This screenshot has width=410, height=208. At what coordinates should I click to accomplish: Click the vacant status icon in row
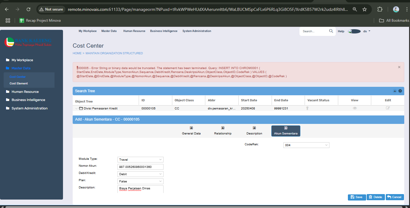307,108
